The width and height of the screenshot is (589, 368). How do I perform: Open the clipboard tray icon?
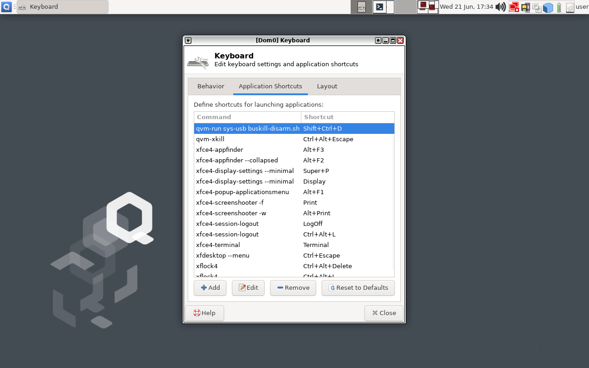click(537, 7)
